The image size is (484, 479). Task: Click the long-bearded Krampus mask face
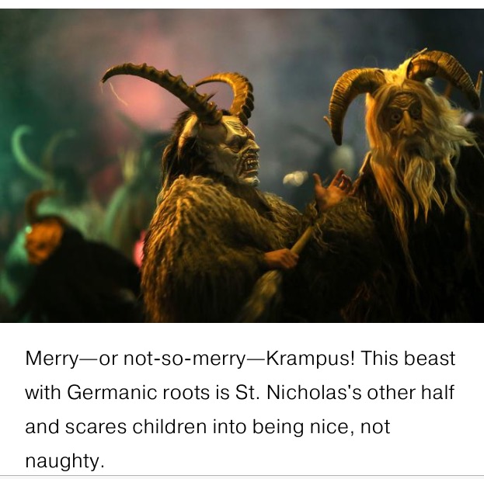tap(403, 116)
